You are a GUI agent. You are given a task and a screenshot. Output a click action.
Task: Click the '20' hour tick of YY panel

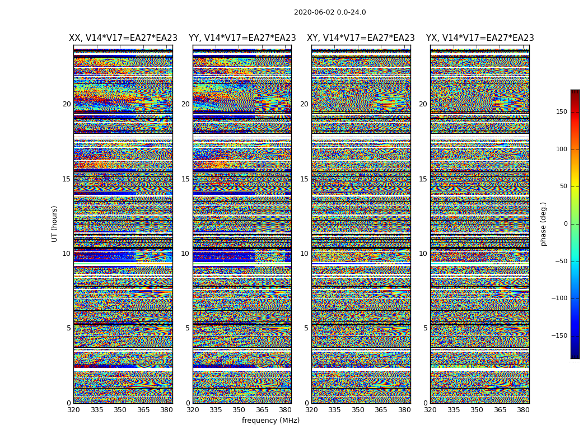click(185, 104)
